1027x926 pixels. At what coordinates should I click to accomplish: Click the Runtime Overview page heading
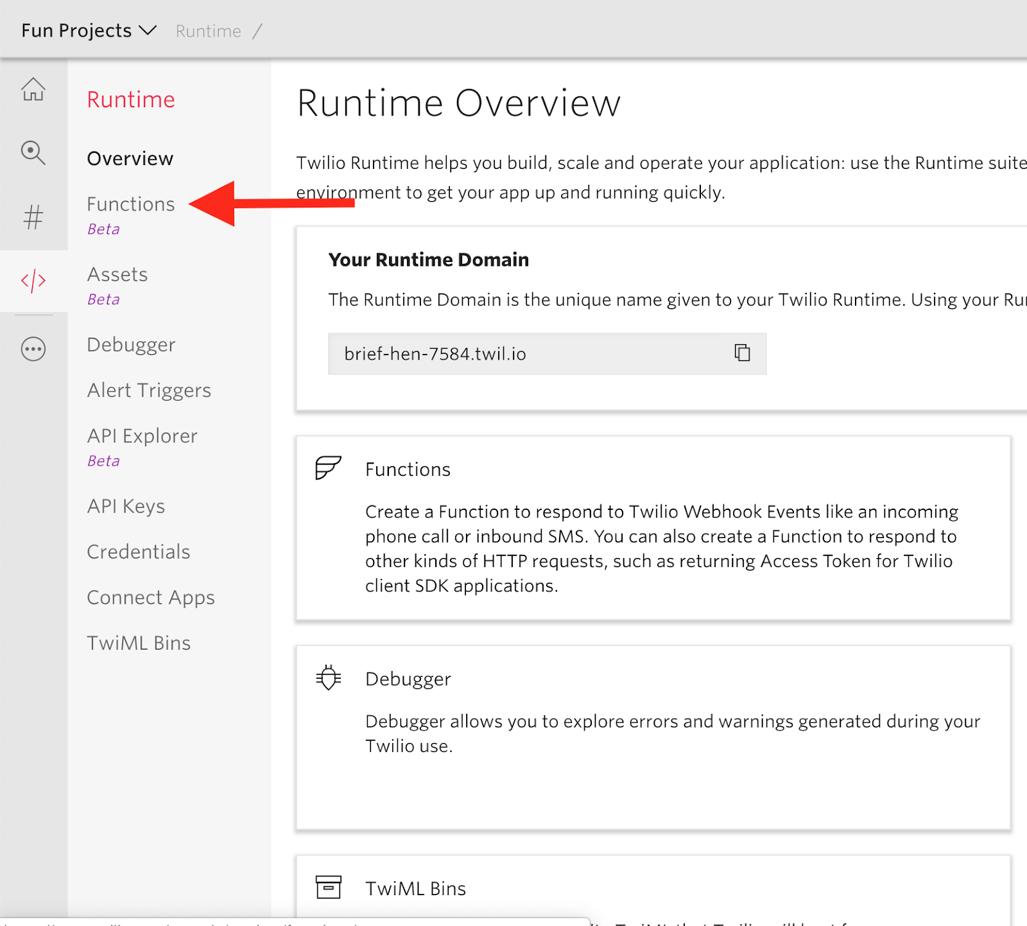[459, 103]
